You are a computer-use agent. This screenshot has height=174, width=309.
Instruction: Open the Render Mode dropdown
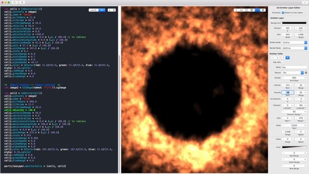295,48
